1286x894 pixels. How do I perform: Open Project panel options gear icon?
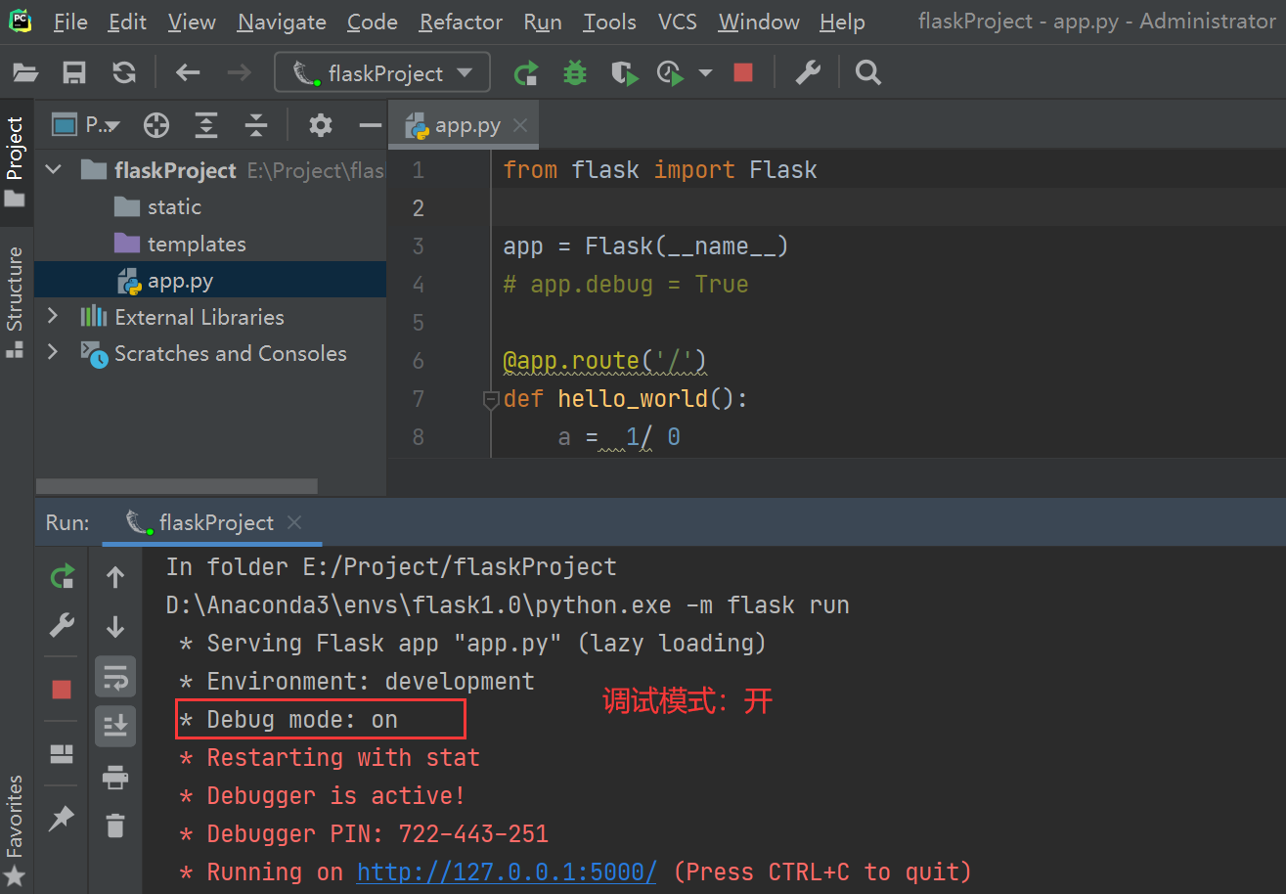click(321, 125)
